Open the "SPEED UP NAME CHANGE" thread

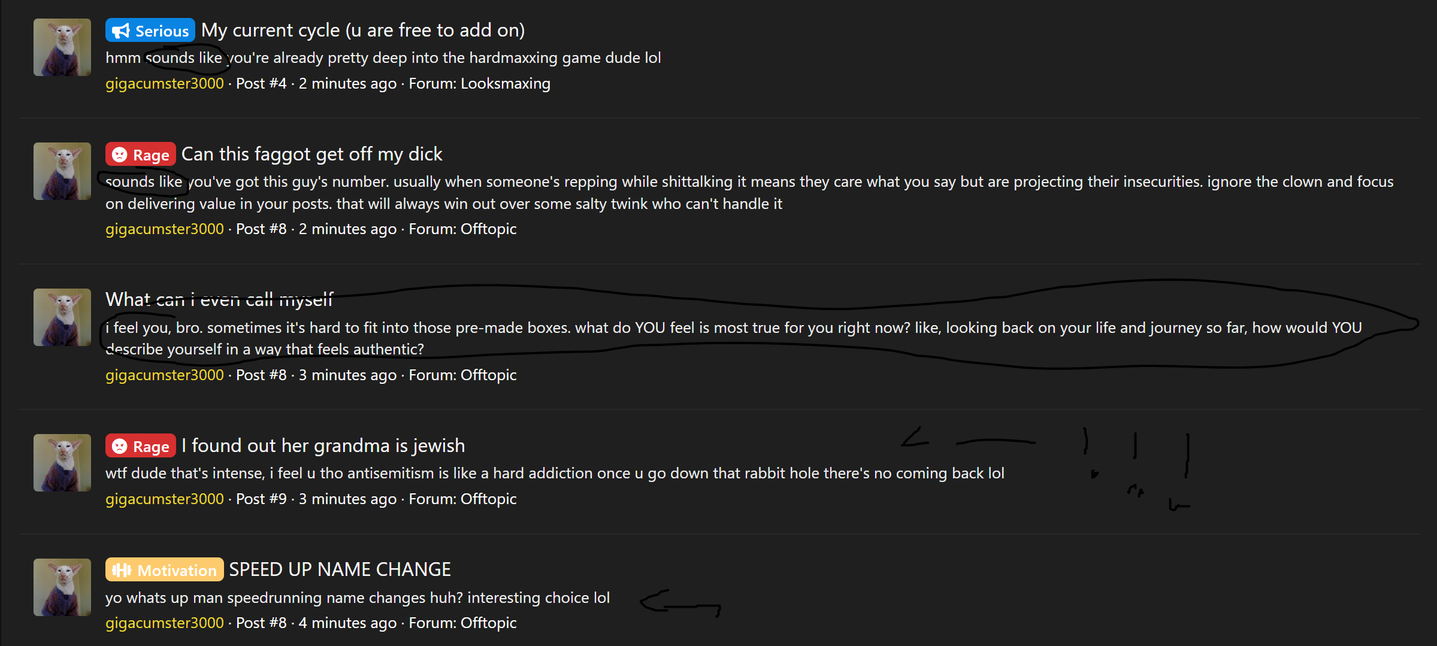[340, 569]
